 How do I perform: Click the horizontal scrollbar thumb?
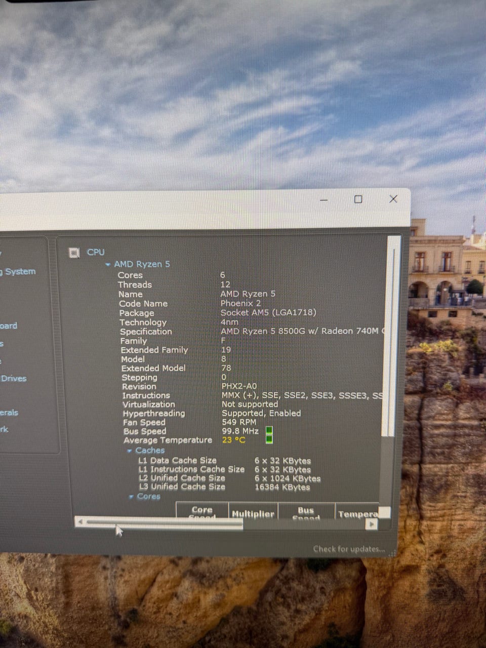pyautogui.click(x=164, y=523)
